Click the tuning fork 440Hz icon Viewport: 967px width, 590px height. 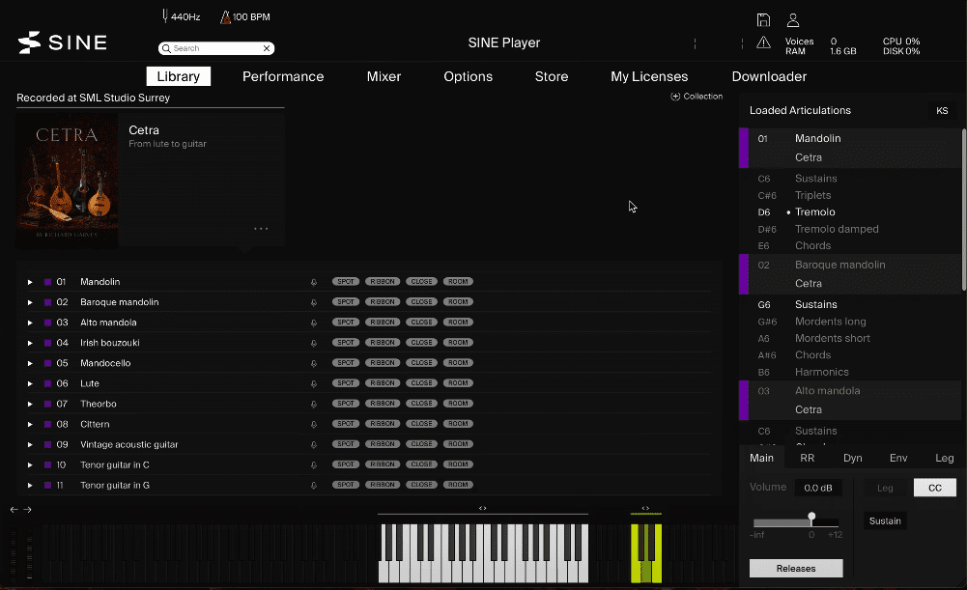(165, 16)
